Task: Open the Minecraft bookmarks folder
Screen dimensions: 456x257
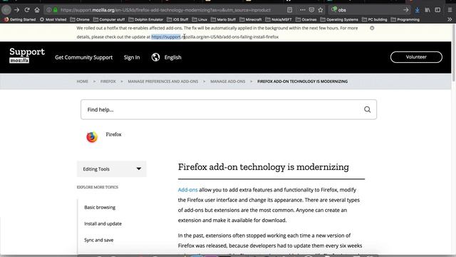Action: point(250,19)
